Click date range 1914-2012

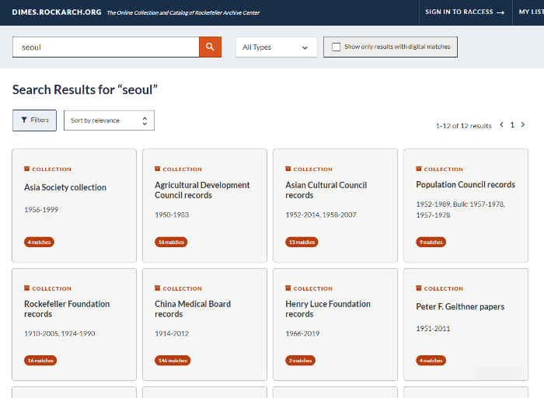click(x=172, y=333)
